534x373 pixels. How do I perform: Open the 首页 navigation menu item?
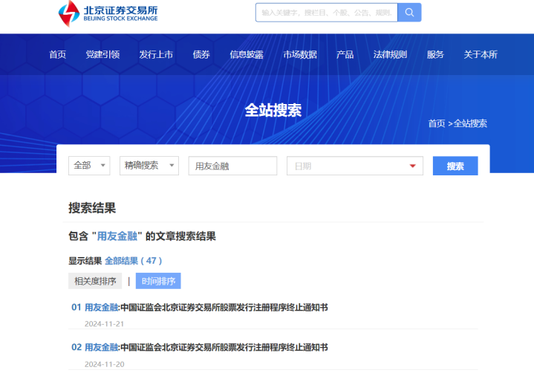pos(57,54)
